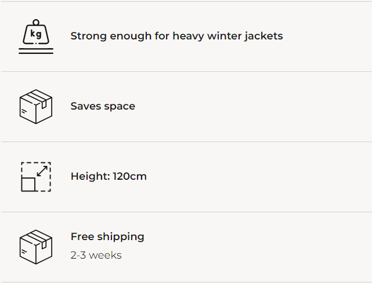This screenshot has height=283, width=372.
Task: Click the dimensions icon next to Height
Action: pyautogui.click(x=36, y=176)
